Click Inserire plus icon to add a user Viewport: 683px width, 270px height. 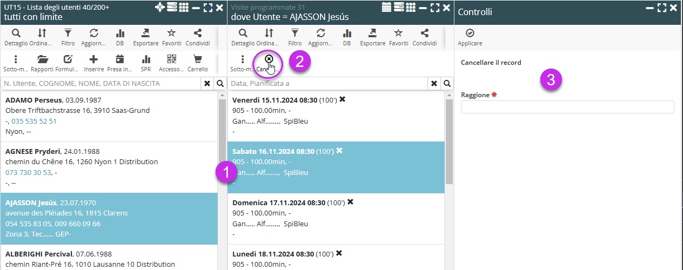coord(93,59)
